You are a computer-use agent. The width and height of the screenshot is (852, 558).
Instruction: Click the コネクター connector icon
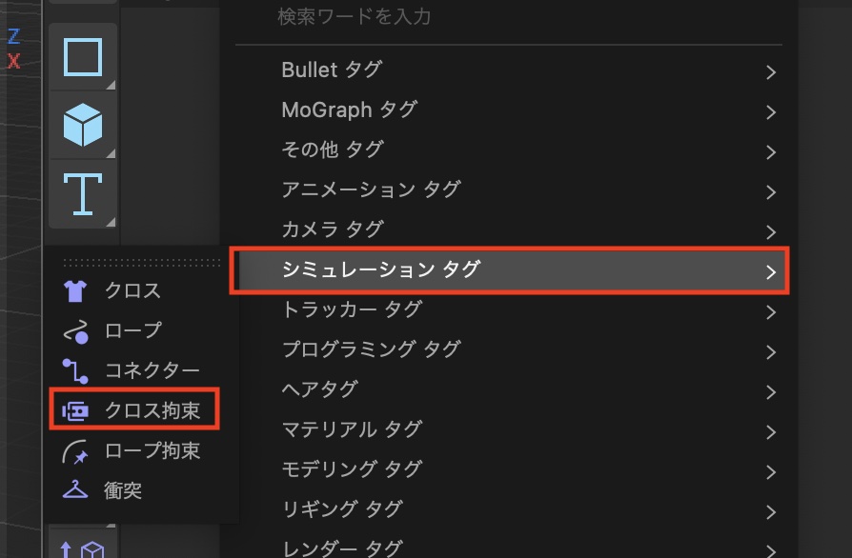(x=74, y=370)
